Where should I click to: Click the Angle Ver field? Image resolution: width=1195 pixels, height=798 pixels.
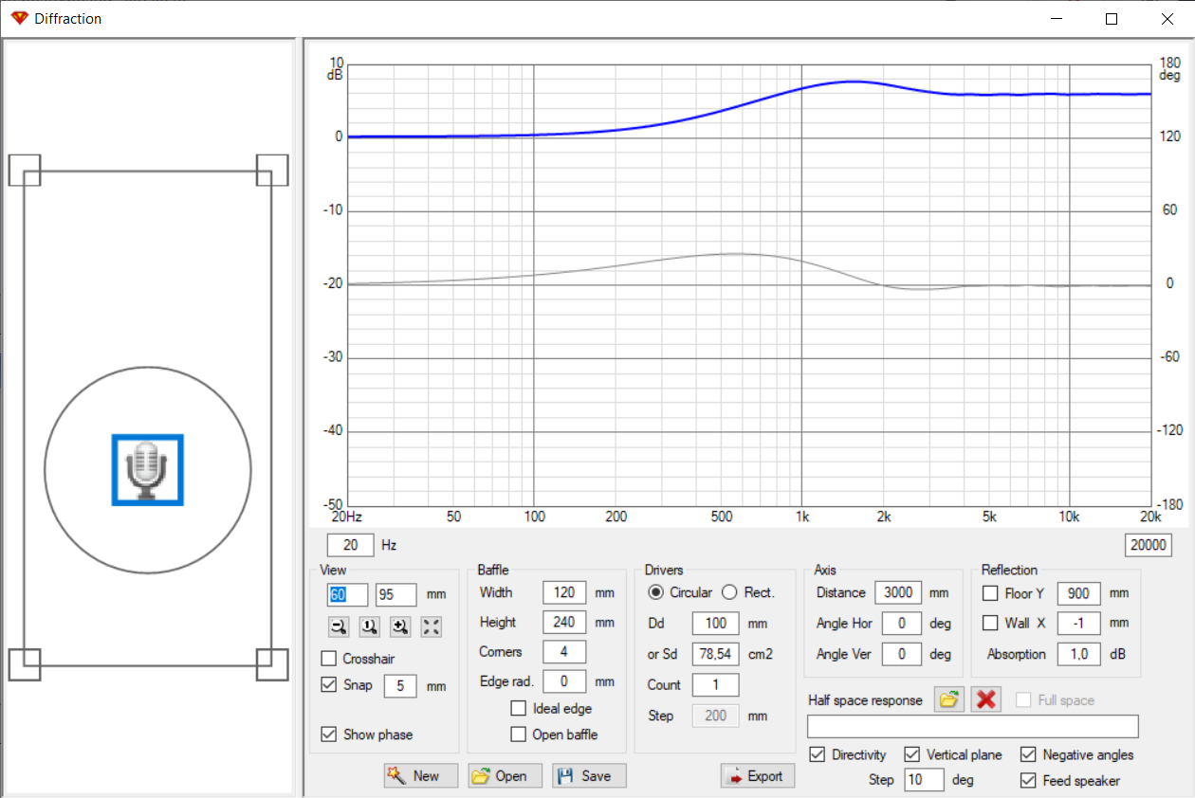pos(902,654)
